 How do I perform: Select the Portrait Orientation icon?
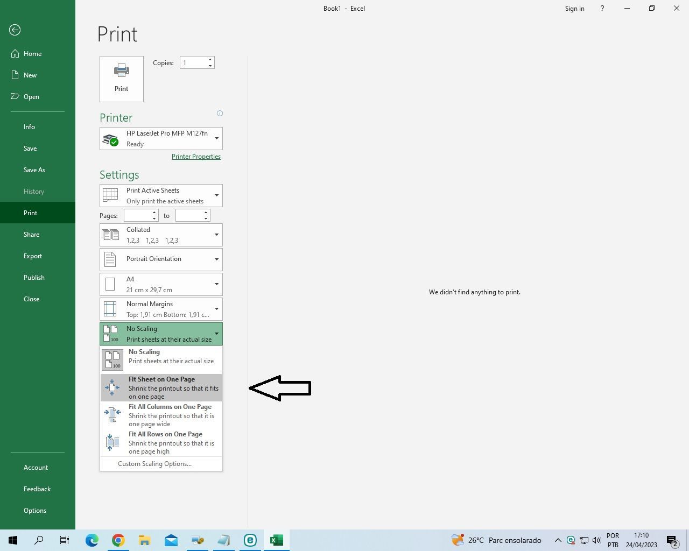pyautogui.click(x=111, y=259)
